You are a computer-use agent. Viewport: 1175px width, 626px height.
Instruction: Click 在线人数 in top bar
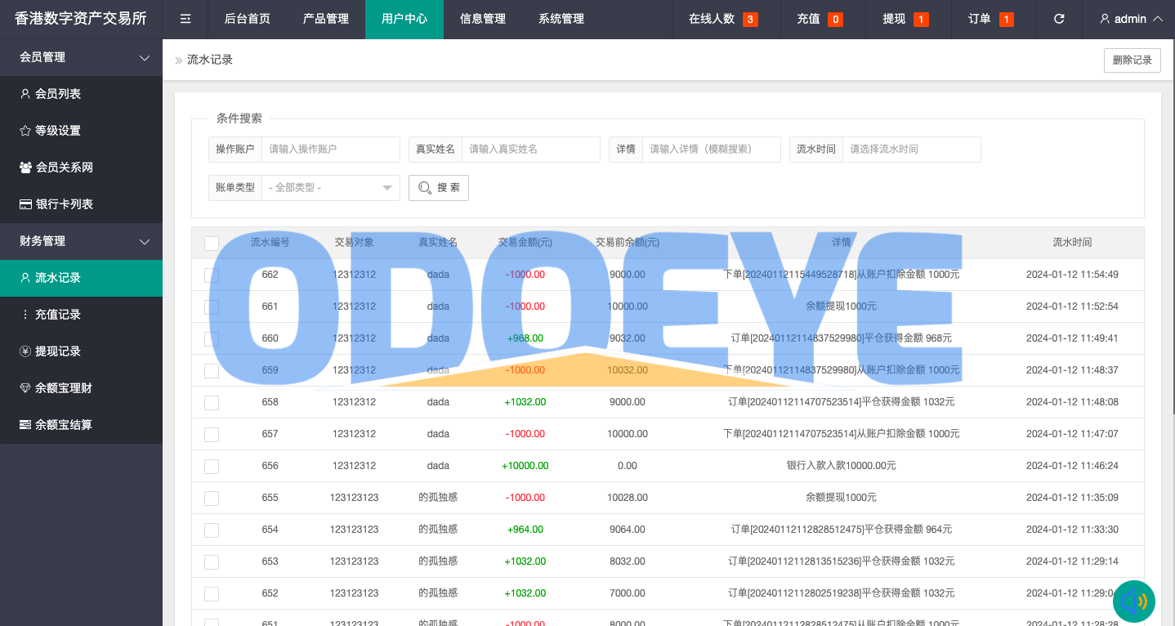(712, 19)
